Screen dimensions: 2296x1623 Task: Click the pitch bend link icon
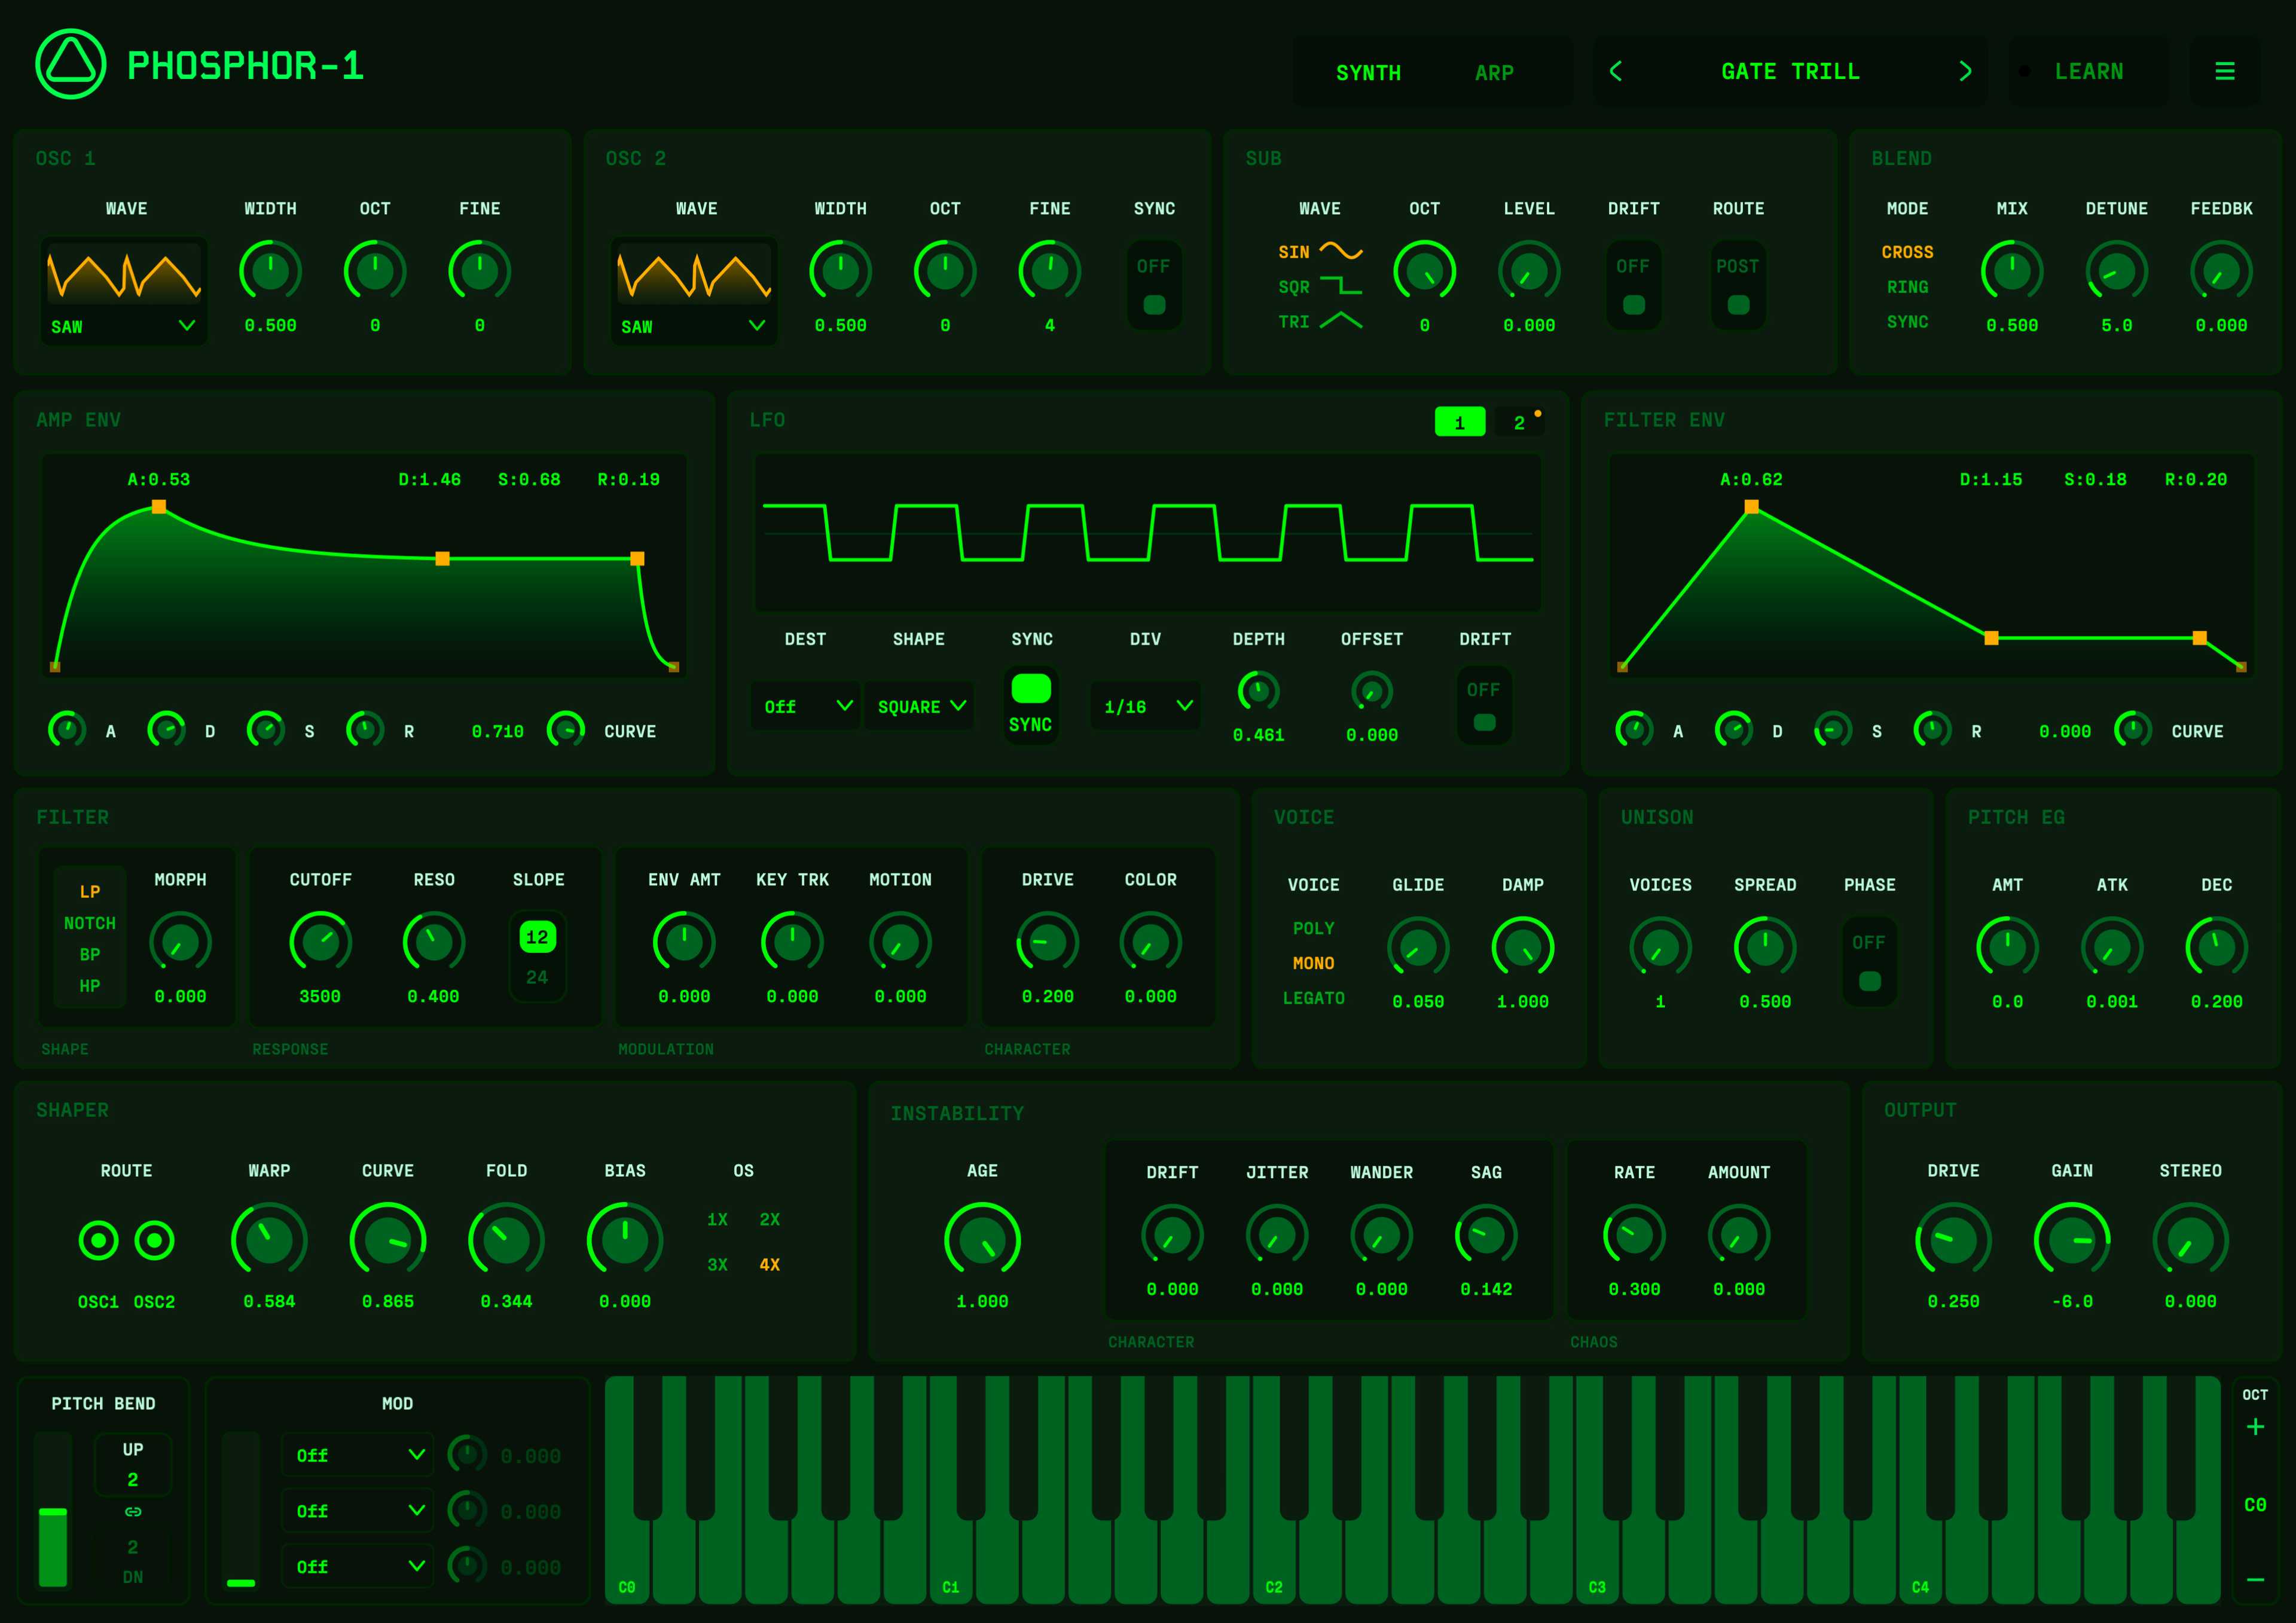(x=132, y=1512)
